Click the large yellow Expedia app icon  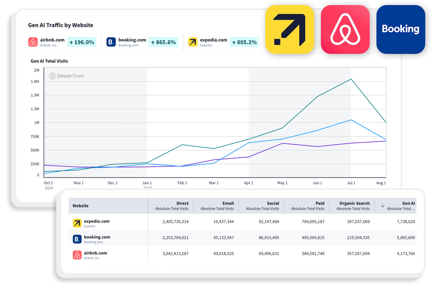pos(290,29)
